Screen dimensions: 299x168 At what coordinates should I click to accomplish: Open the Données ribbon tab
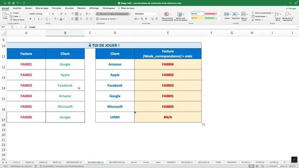69,8
